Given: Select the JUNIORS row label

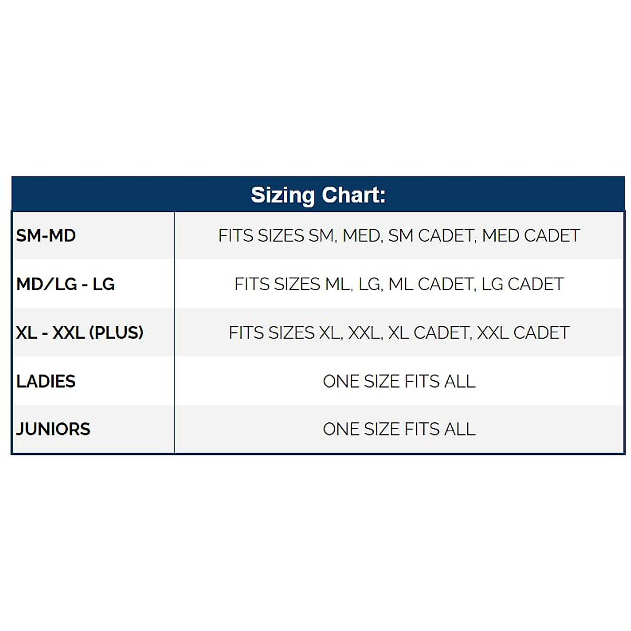Looking at the screenshot, I should pos(53,429).
